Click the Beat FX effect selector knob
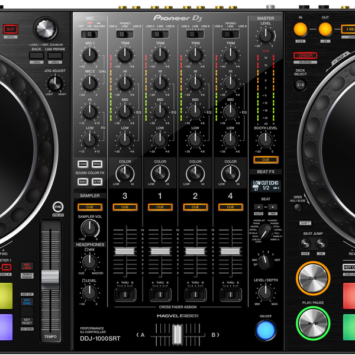Screen dimensions: 355x355 tap(266, 231)
